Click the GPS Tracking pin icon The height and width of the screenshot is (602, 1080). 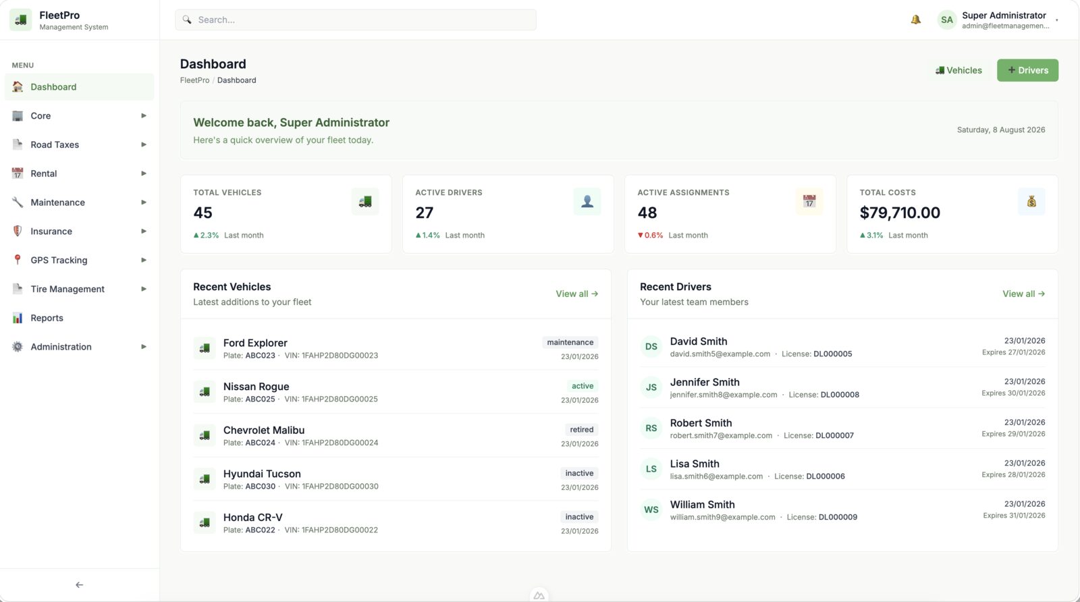pos(18,260)
